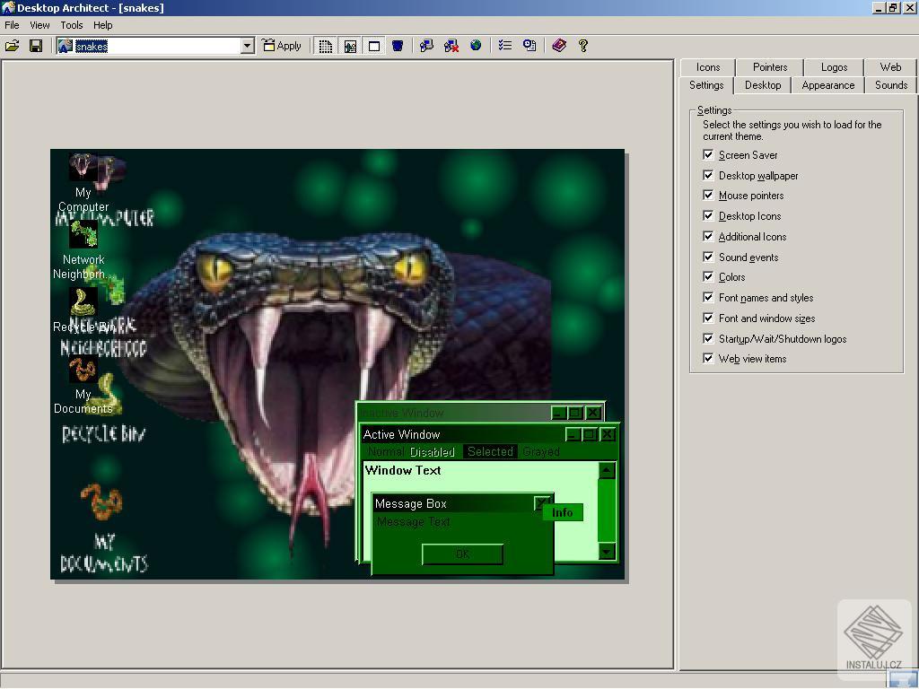The width and height of the screenshot is (919, 689).
Task: Click the checklist icon in the toolbar
Action: point(505,46)
